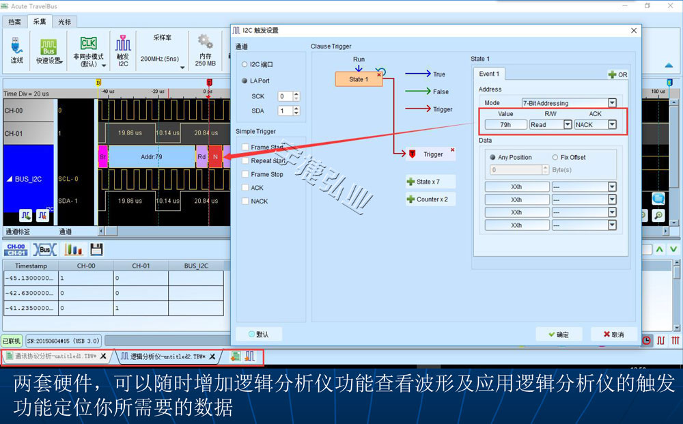Remove State 1 with its red x
Image resolution: width=683 pixels, height=424 pixels.
(379, 75)
